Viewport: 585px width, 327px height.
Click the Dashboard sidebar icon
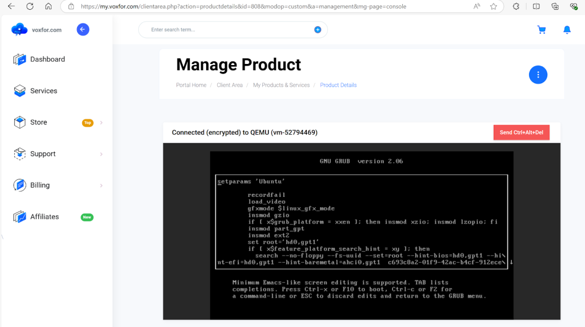(x=19, y=59)
